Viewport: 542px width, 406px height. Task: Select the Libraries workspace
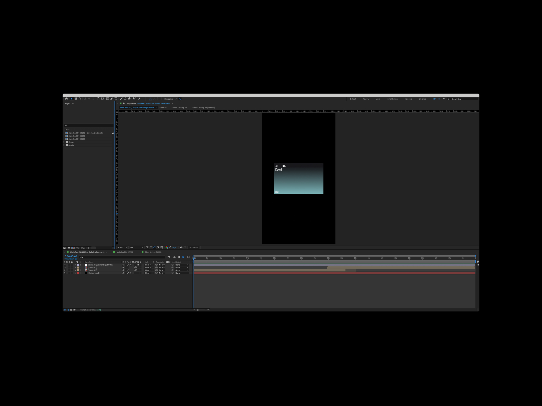(422, 99)
